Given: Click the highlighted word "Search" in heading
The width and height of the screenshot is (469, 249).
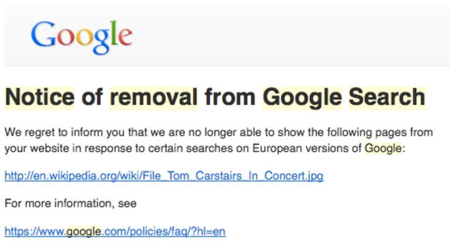Looking at the screenshot, I should [x=387, y=97].
